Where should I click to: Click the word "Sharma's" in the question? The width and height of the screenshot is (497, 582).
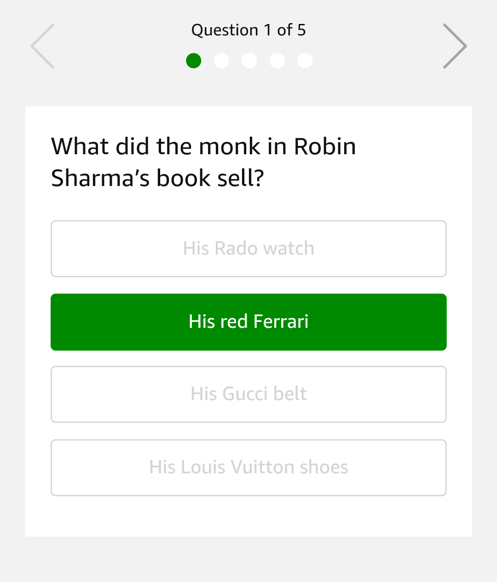100,178
